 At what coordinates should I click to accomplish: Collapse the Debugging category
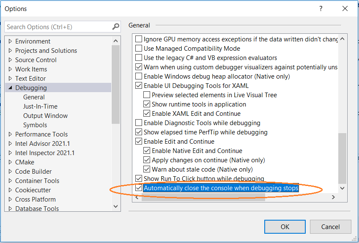point(10,87)
